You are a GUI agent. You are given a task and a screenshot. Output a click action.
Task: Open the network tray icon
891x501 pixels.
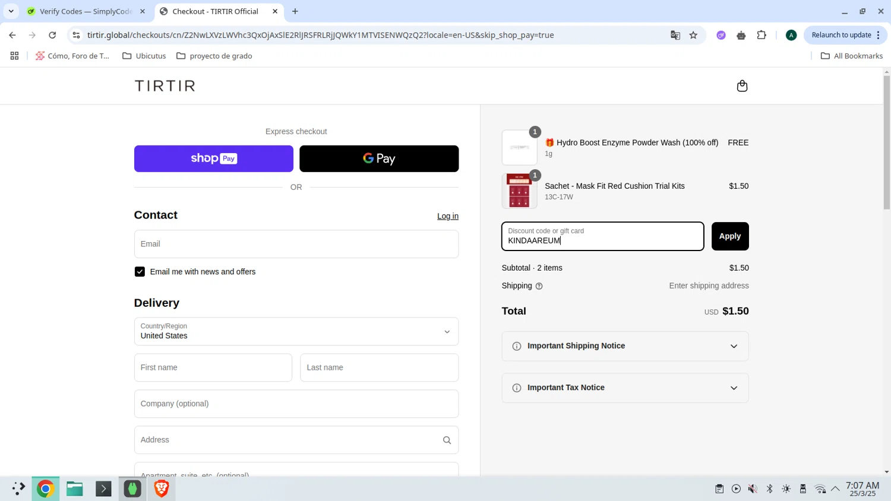coord(820,489)
